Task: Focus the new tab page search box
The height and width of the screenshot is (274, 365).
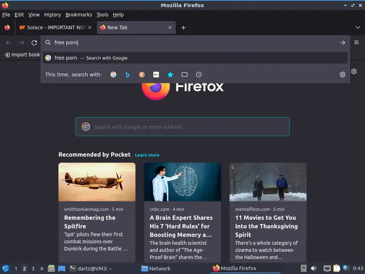Action: [x=182, y=127]
